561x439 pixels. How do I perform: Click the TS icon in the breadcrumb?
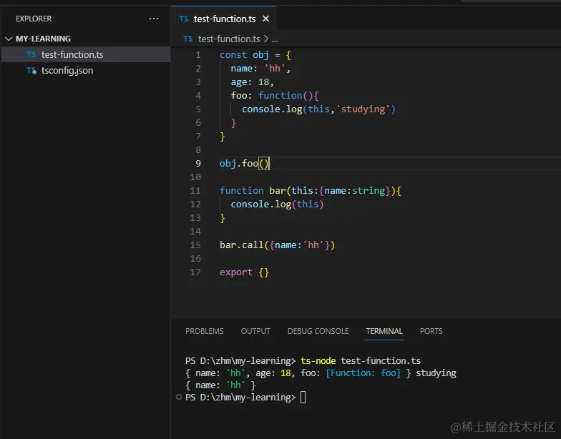pos(187,39)
